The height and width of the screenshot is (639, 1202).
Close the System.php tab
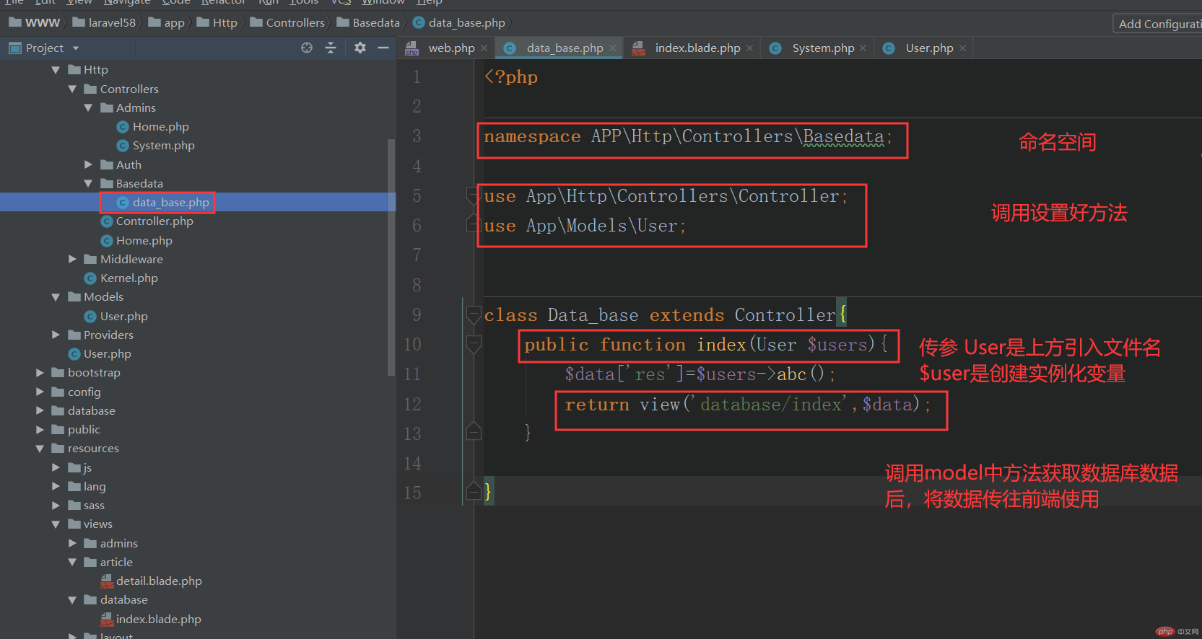863,48
